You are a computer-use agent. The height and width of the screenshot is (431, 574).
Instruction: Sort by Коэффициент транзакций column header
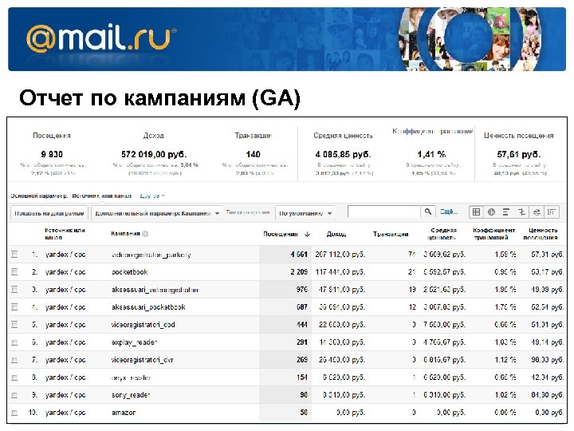(493, 234)
